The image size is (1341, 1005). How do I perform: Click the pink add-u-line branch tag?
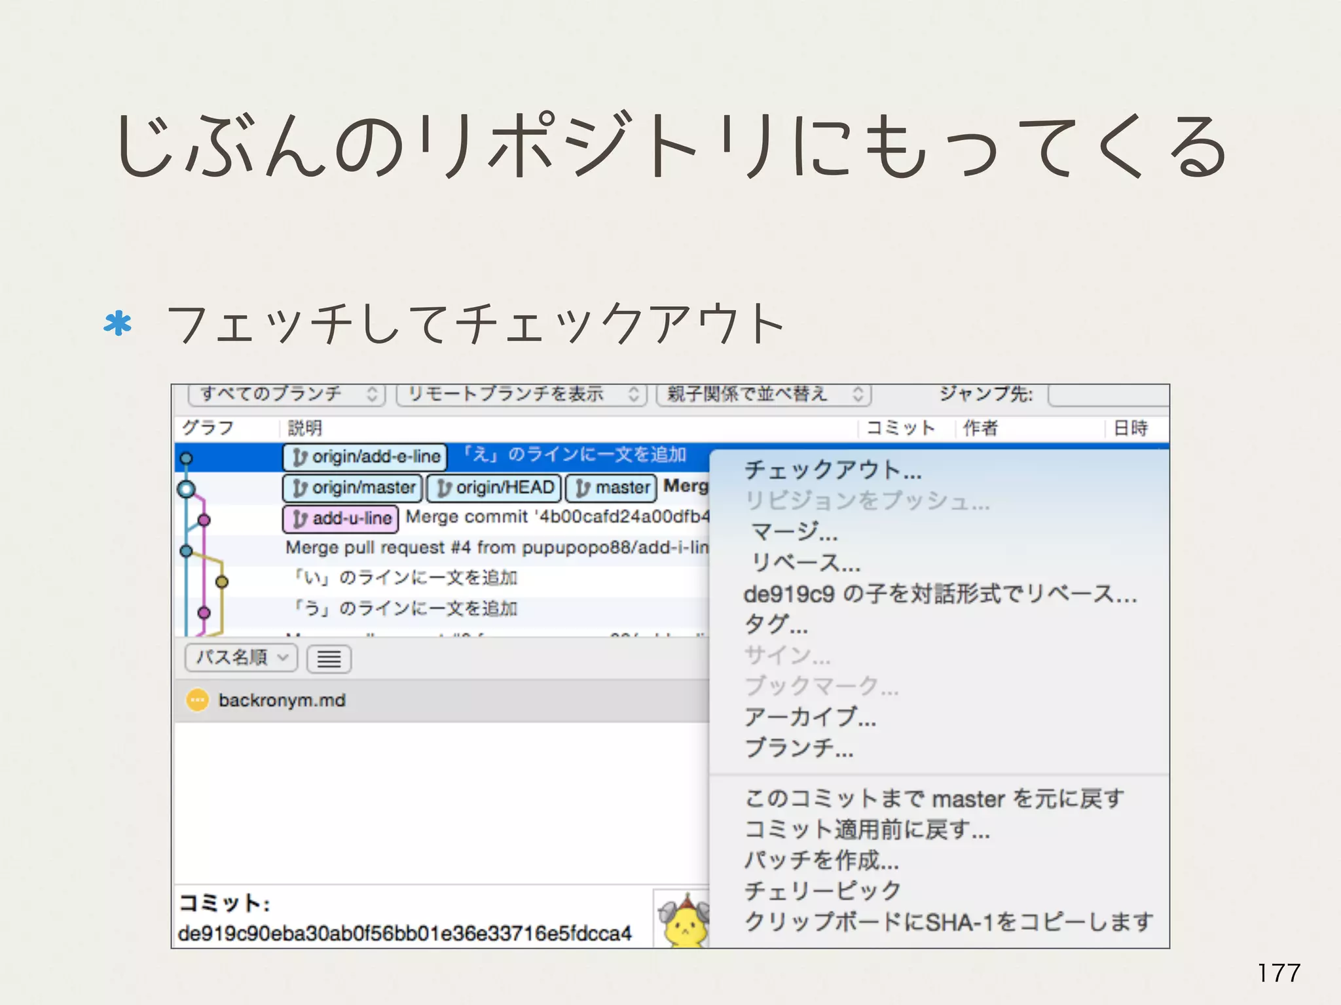[x=341, y=519]
